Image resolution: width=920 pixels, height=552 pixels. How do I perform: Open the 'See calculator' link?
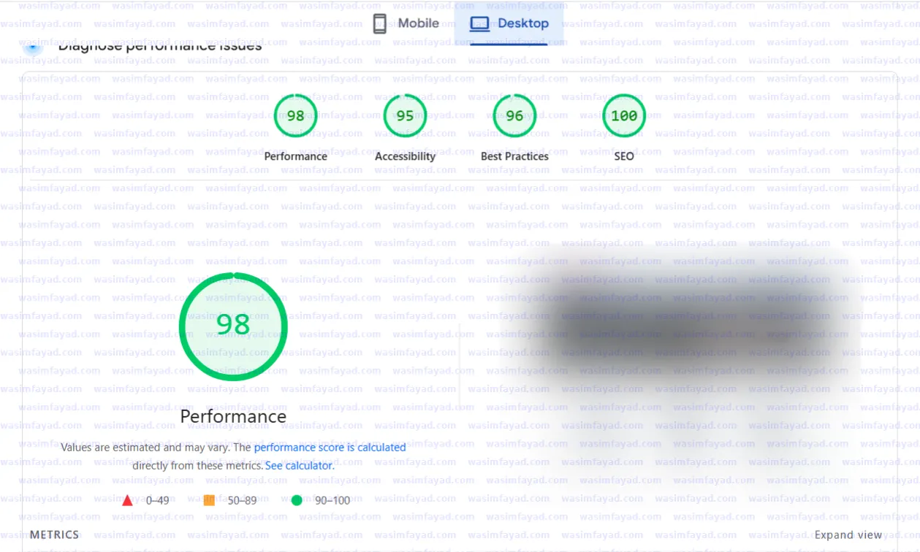(x=299, y=465)
